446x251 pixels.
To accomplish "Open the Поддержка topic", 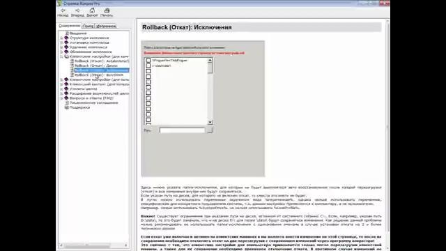I will 79,107.
